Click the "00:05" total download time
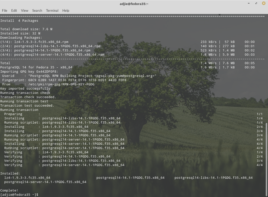The image size is (268, 197). click(x=249, y=63)
